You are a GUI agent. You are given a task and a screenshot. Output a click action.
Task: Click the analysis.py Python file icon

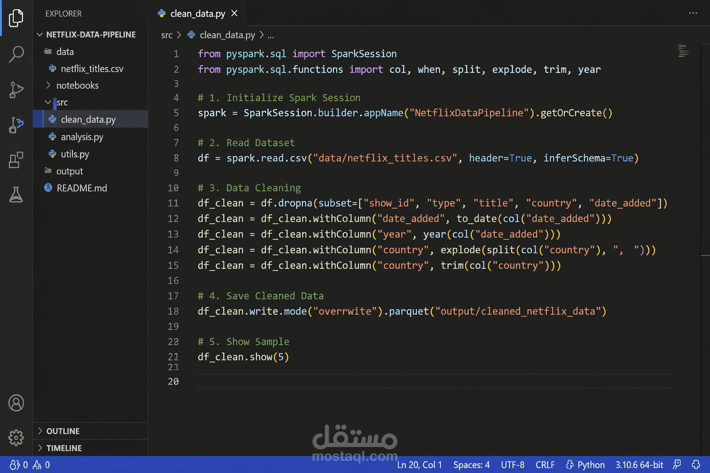[x=53, y=137]
